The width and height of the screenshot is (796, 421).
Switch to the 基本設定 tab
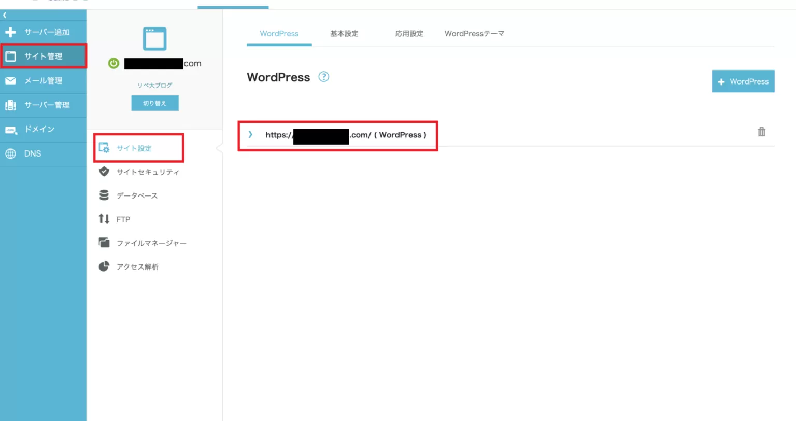coord(344,34)
